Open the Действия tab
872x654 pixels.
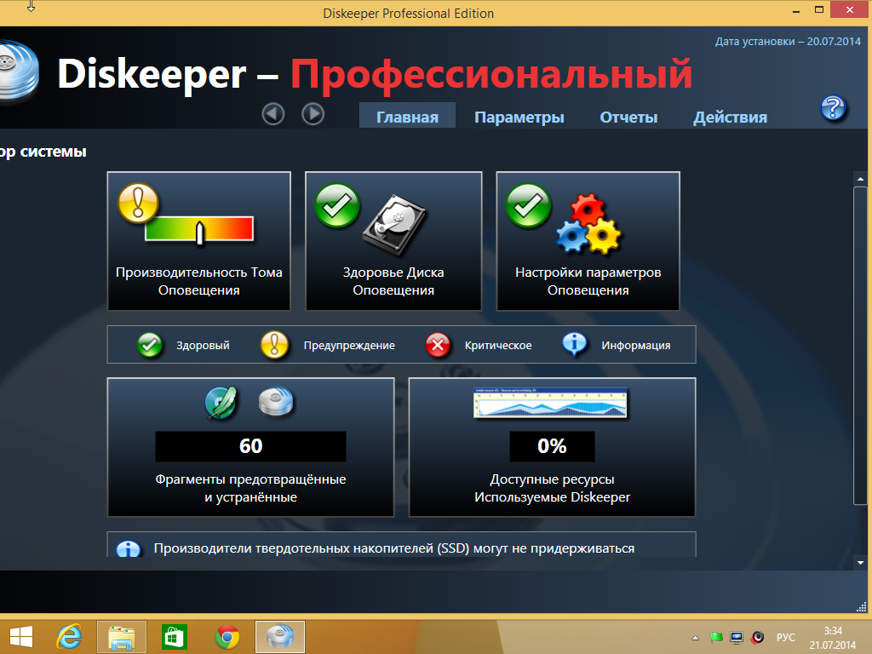(730, 117)
